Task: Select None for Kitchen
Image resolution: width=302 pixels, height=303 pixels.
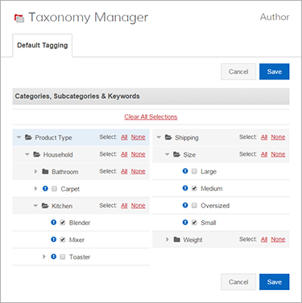Action: [x=139, y=206]
